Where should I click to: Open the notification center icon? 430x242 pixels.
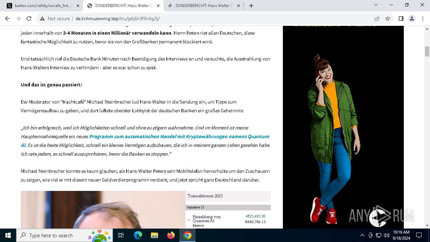419,235
